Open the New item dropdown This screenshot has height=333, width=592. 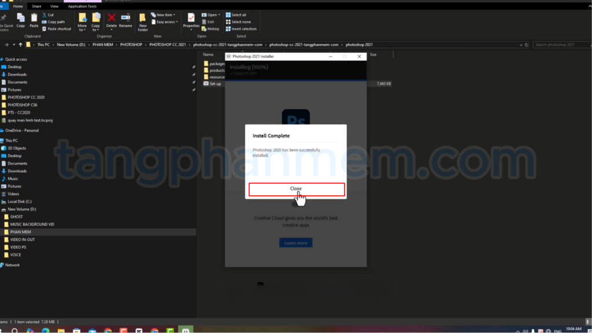(164, 14)
